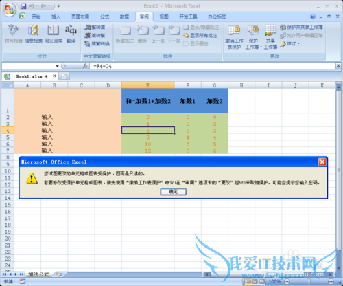Open the Formulas ribbon tab
The image size is (343, 286).
point(104,16)
